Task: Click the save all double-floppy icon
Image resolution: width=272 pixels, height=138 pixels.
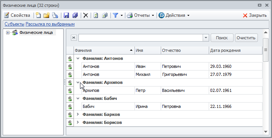Action: click(75, 15)
